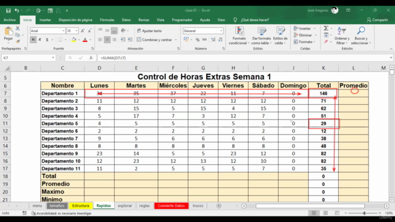The height and width of the screenshot is (222, 395).
Task: Open the Programador ribbon tab
Action: click(182, 20)
